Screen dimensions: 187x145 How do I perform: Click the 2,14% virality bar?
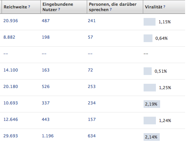pos(152,137)
